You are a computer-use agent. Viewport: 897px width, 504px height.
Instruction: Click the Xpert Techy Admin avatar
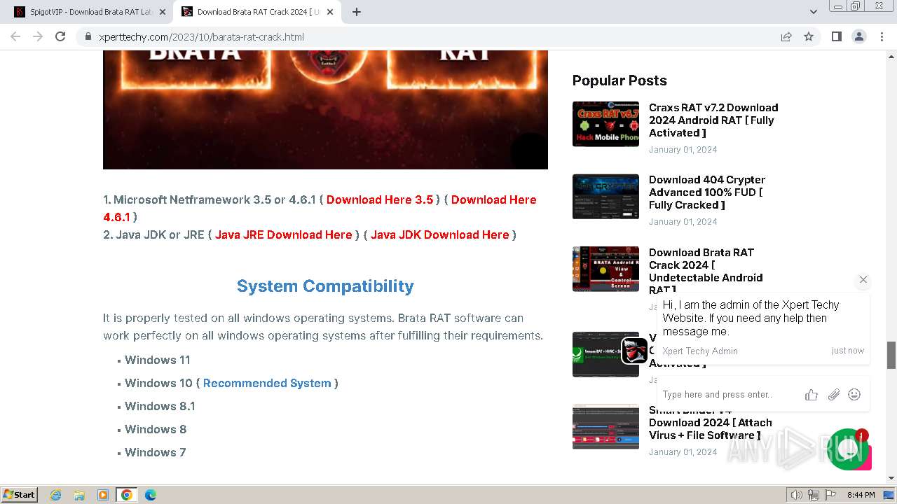[x=635, y=351]
